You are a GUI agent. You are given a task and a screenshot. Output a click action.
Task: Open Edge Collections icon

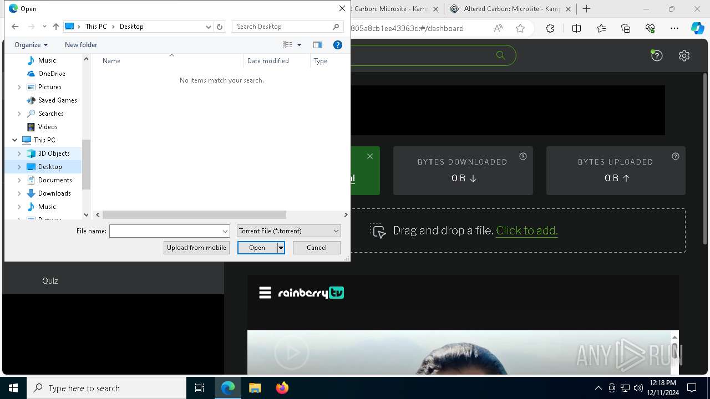(626, 28)
